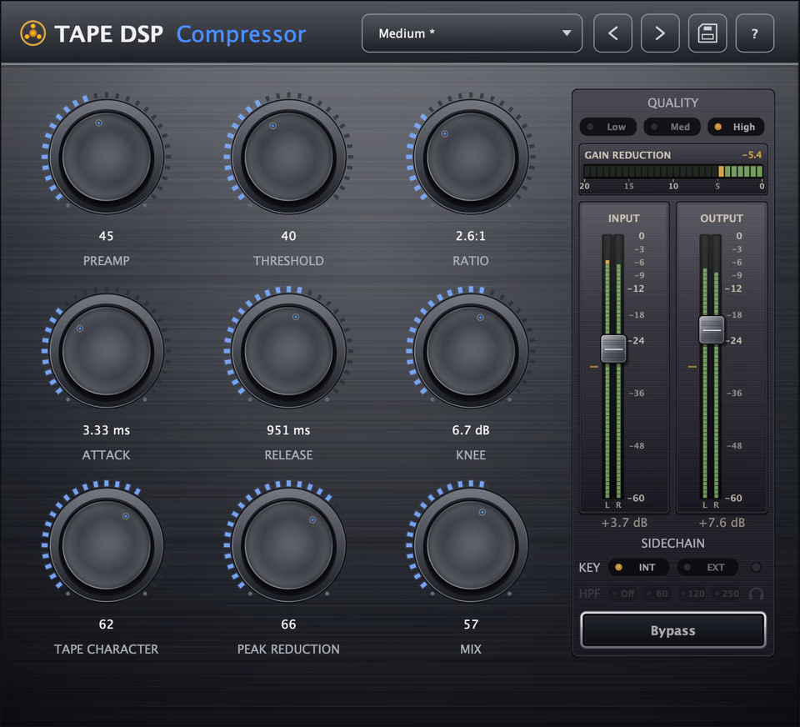Screen dimensions: 800x727
Task: Open help with the question mark button
Action: pos(755,33)
